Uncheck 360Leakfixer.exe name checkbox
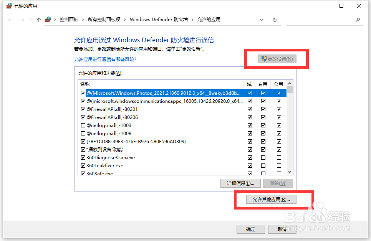The width and height of the screenshot is (371, 241). [83, 165]
